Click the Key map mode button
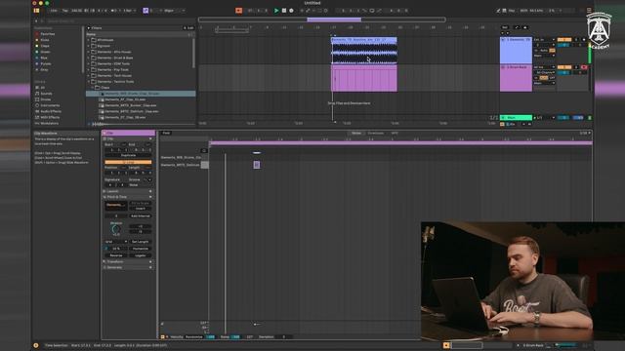 512,11
